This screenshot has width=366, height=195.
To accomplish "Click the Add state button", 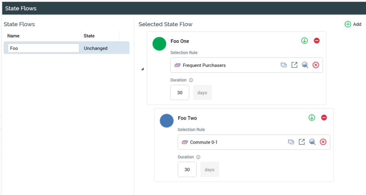I will (353, 24).
